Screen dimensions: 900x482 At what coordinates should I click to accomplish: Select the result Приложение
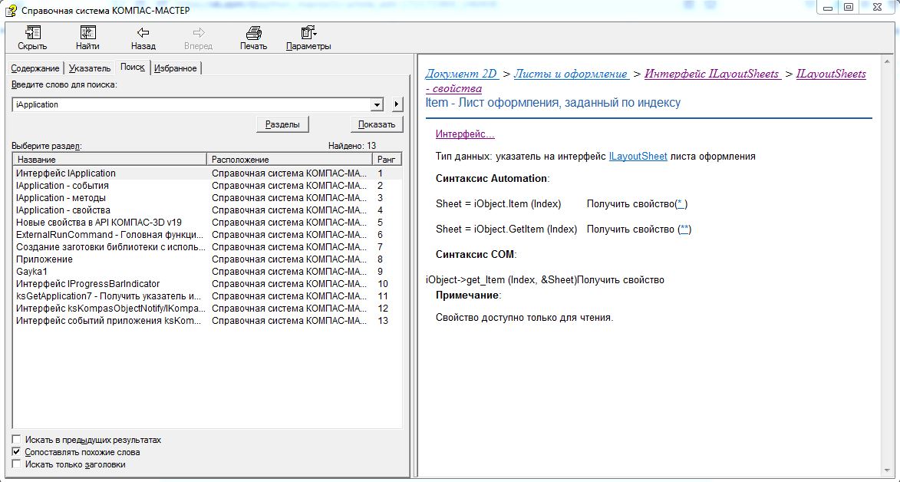click(206, 259)
